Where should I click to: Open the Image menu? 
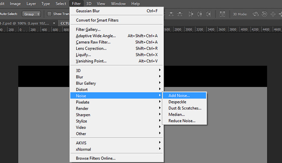(x=15, y=3)
